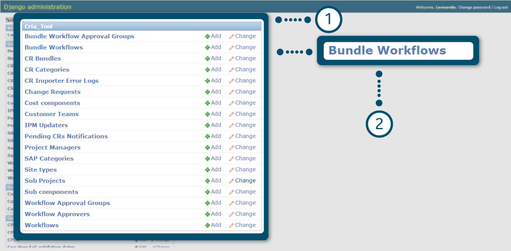Open Pending CRs Notifications
The height and width of the screenshot is (251, 511).
[66, 136]
